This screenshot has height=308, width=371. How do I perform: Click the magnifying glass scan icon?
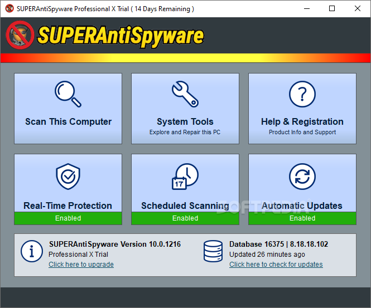[x=68, y=94]
